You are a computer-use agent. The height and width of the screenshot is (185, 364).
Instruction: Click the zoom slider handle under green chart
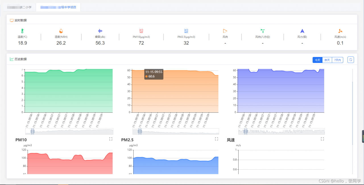[32, 131]
